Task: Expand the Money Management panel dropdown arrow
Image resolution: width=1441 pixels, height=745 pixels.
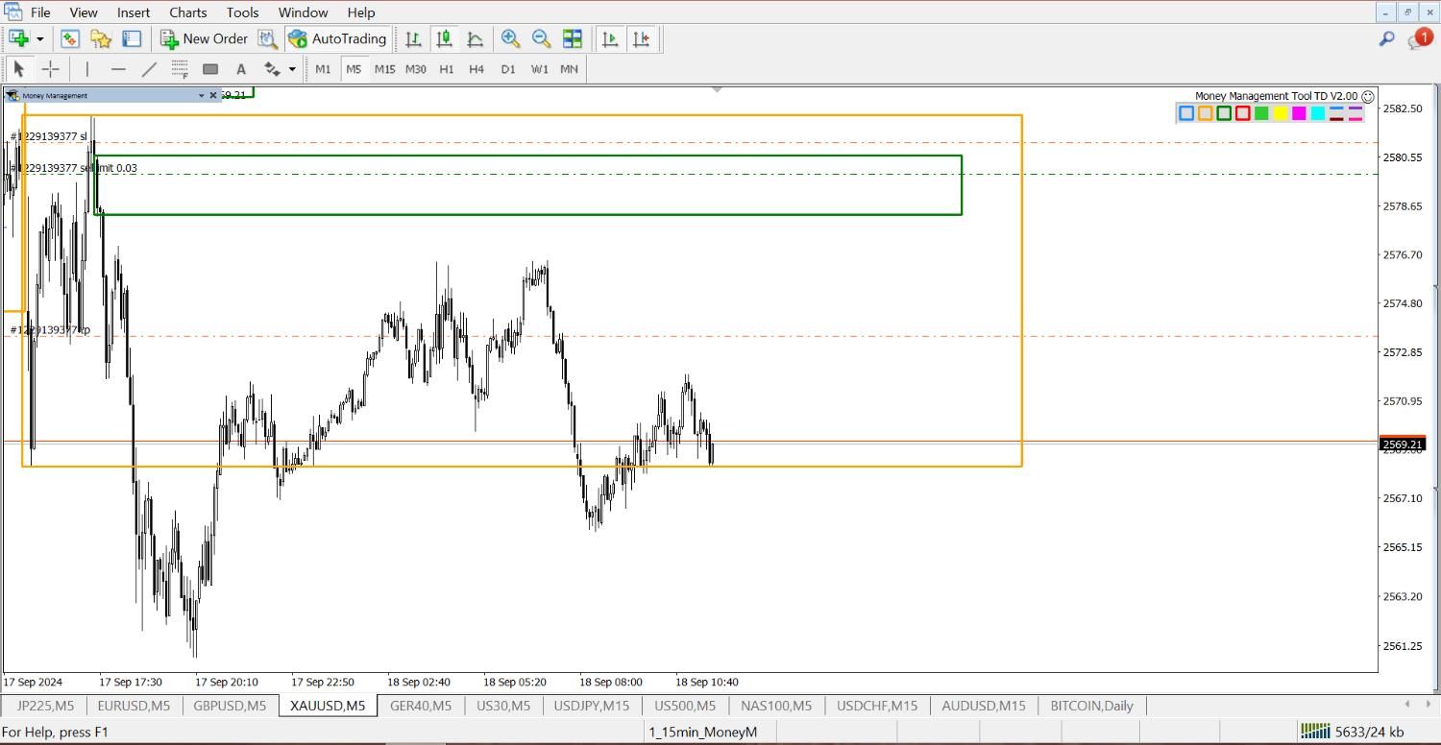Action: (x=201, y=95)
